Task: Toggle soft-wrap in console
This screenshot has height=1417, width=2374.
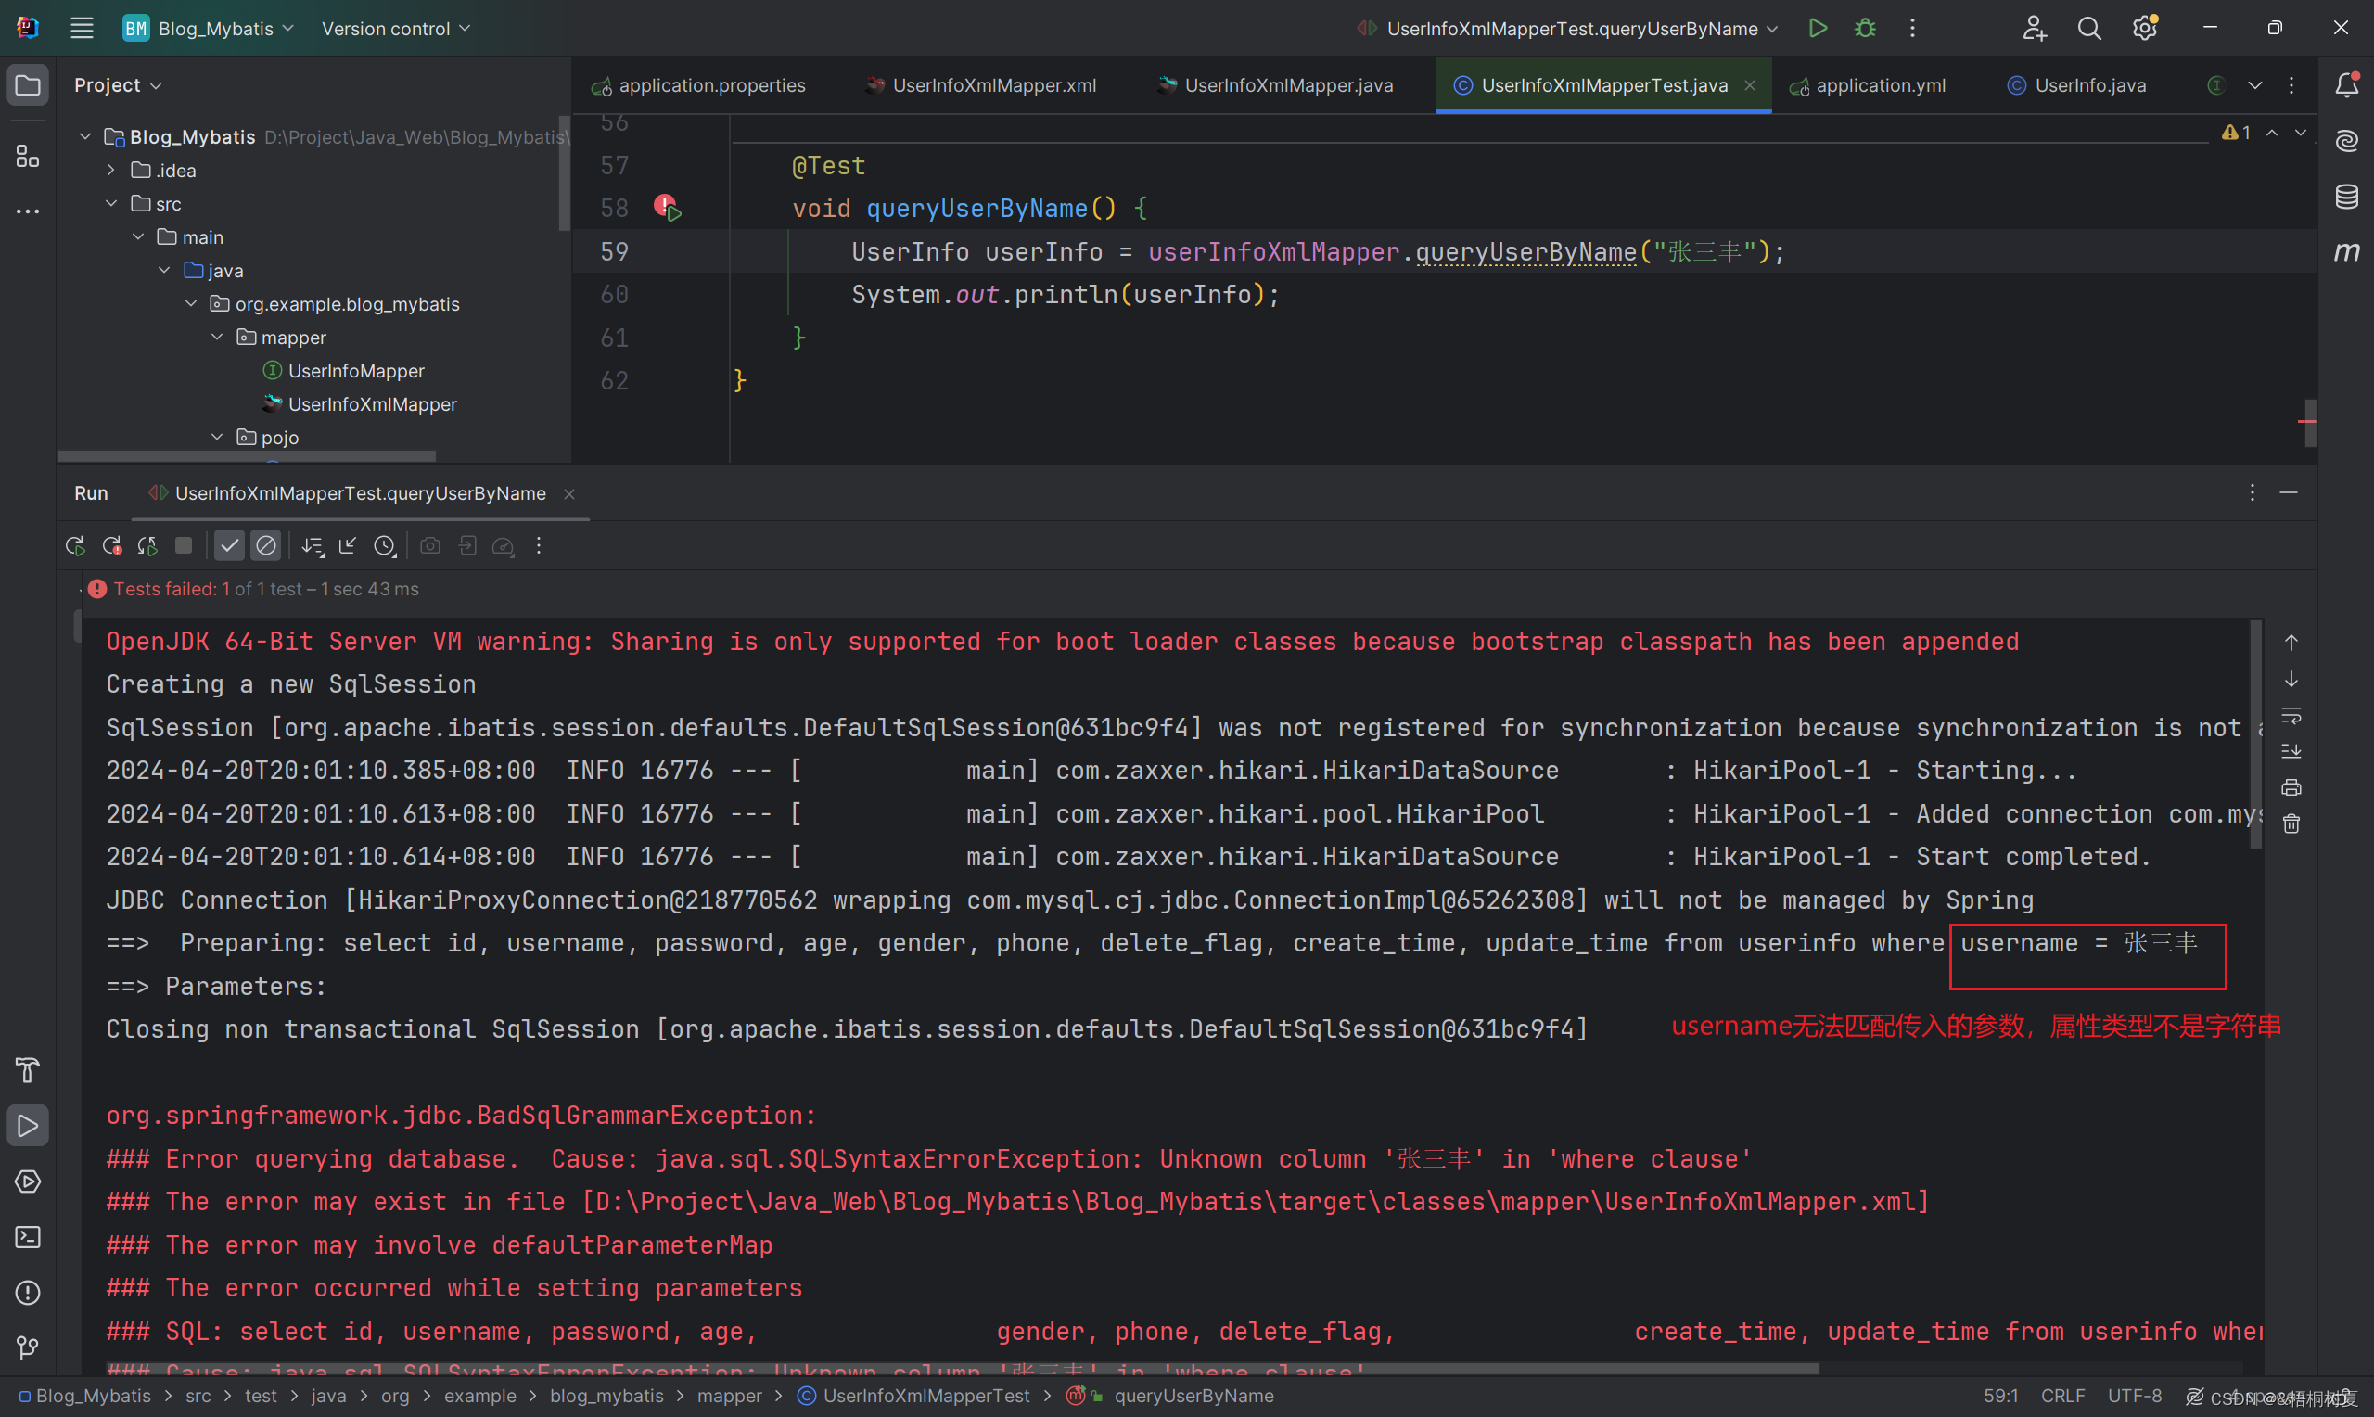Action: point(2291,714)
